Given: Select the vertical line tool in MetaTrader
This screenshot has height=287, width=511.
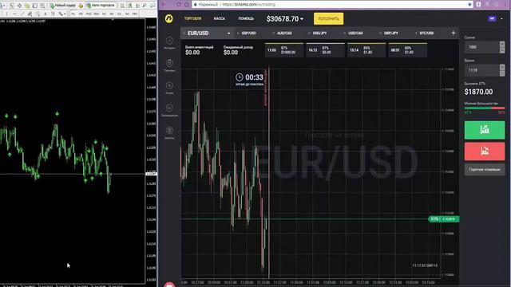Looking at the screenshot, I should click(x=6, y=14).
